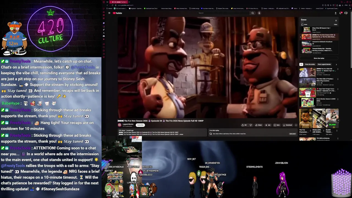Subscribe to Legend Movies channel
The height and width of the screenshot is (198, 352).
point(140,125)
